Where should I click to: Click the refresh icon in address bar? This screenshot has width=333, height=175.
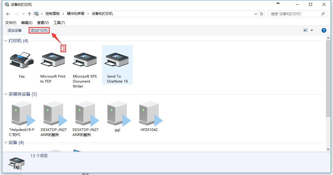(261, 13)
